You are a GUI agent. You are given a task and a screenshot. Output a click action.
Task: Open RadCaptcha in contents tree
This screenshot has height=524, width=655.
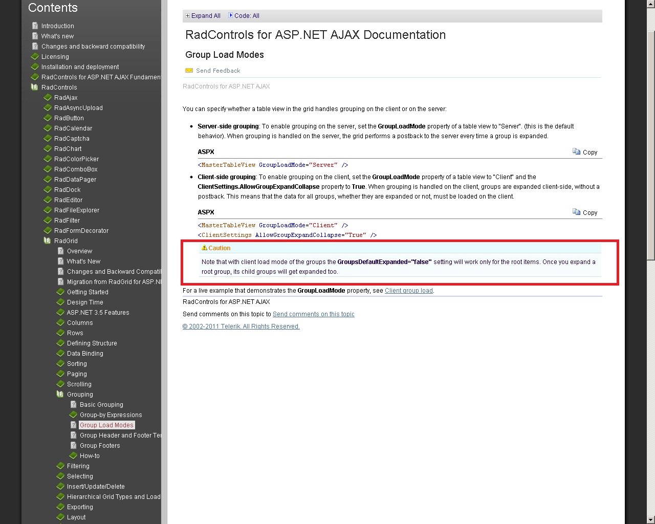[72, 139]
